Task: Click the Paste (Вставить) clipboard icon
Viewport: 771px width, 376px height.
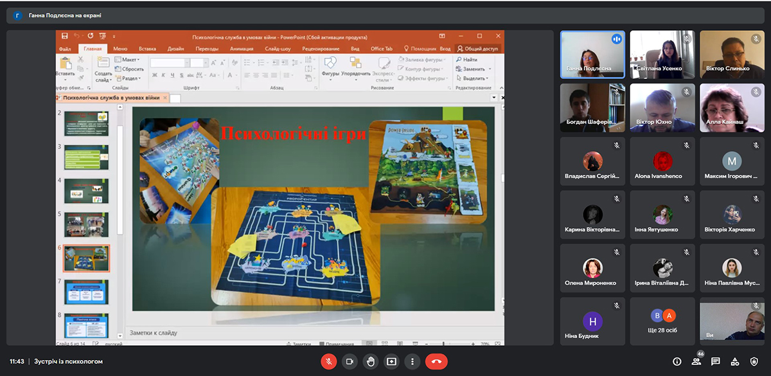Action: coord(66,64)
